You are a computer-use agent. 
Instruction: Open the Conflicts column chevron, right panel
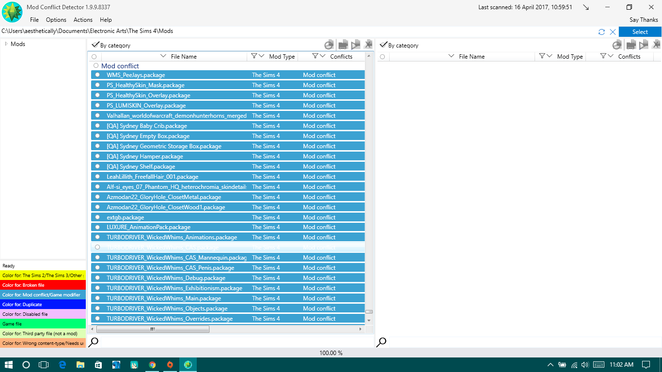click(611, 56)
